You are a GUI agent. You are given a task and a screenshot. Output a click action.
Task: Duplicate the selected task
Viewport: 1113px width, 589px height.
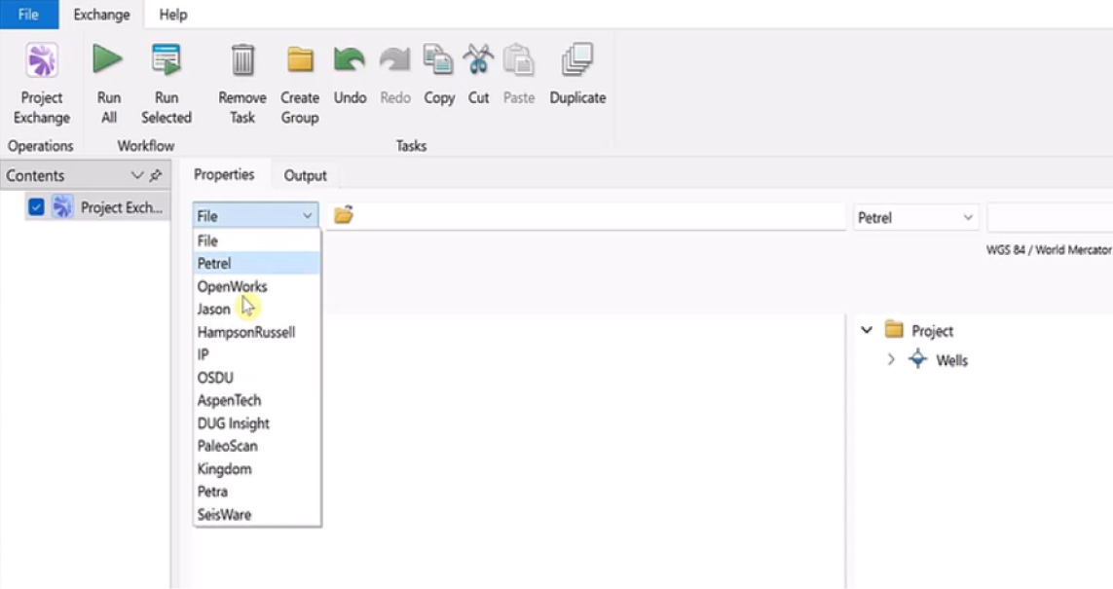tap(577, 61)
